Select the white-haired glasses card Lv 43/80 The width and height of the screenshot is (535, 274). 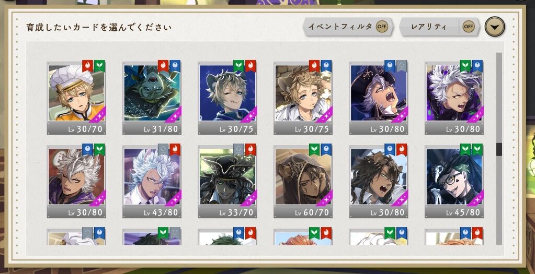[x=152, y=182]
